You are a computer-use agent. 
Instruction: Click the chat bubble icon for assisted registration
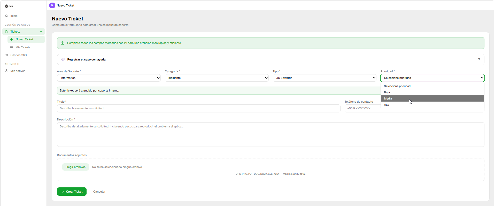[x=63, y=59]
